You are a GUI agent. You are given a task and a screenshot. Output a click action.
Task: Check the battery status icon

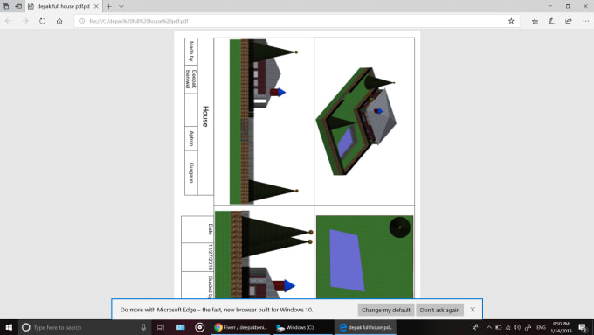click(x=499, y=327)
